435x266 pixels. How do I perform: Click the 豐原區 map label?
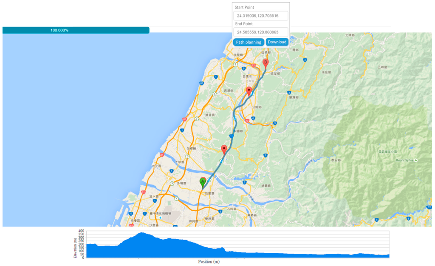[x=209, y=219]
